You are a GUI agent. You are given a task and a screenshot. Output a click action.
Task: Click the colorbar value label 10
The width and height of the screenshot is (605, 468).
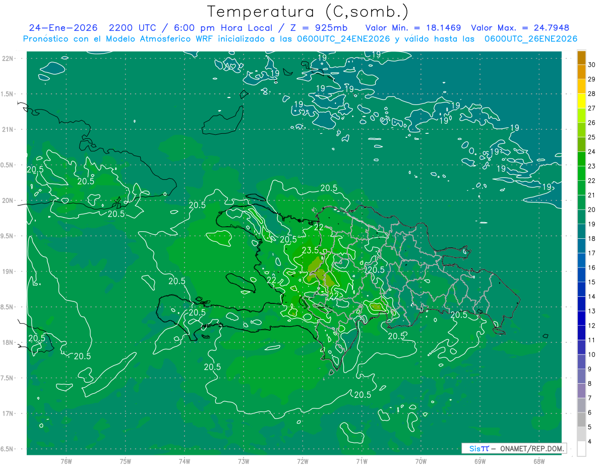coord(591,354)
